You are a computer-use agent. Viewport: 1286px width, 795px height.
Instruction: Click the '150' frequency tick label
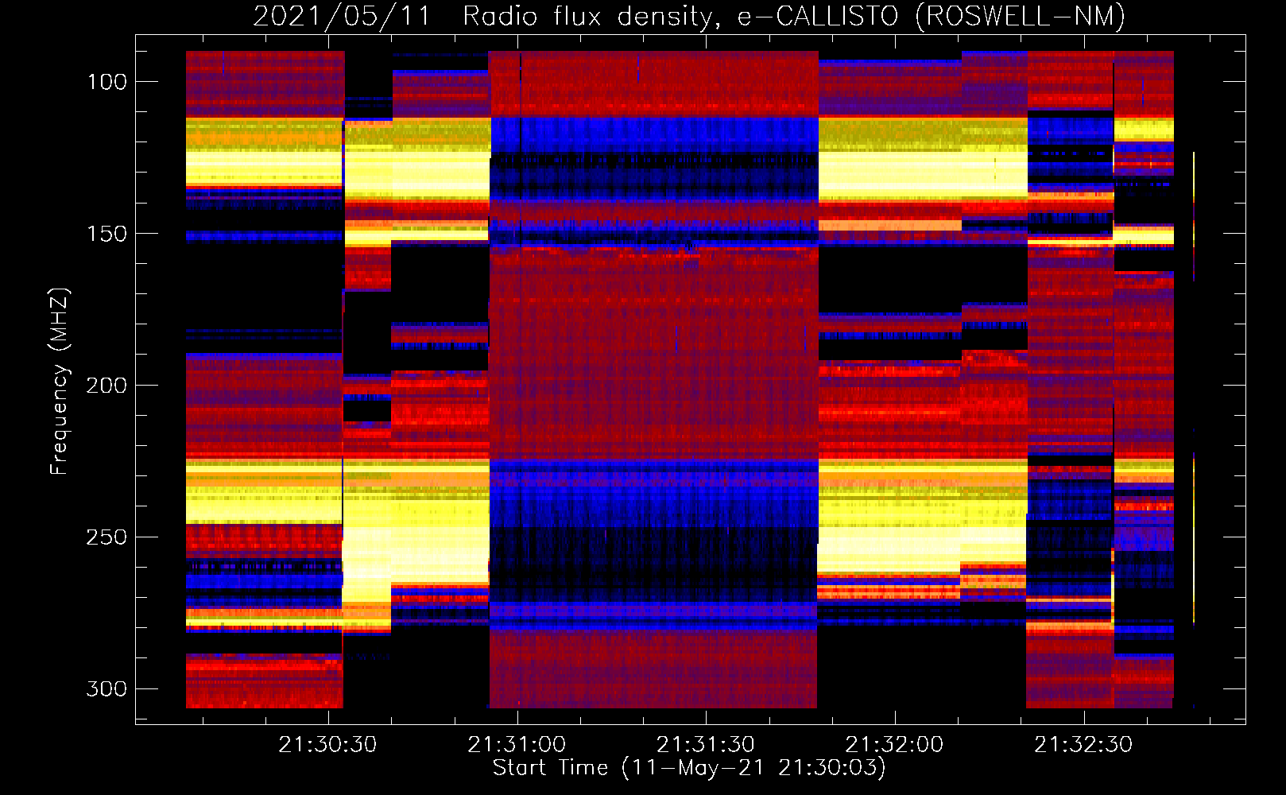click(x=107, y=234)
